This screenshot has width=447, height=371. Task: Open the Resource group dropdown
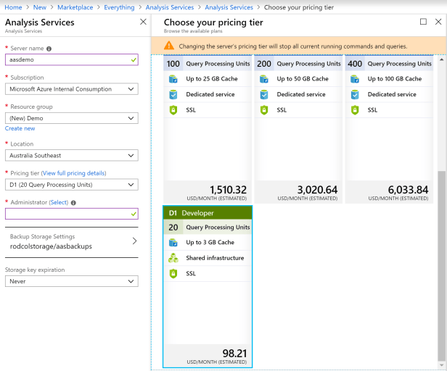(x=72, y=118)
